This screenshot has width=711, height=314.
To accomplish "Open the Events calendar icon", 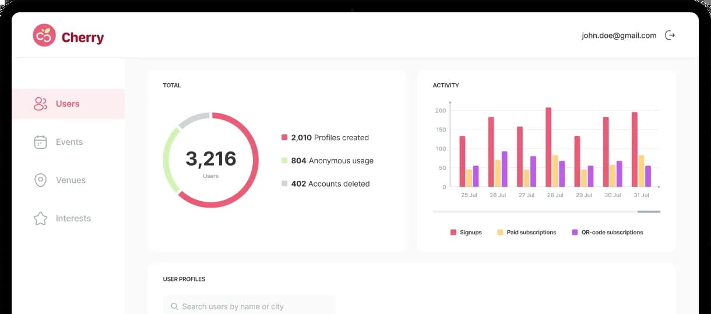I will click(x=40, y=142).
